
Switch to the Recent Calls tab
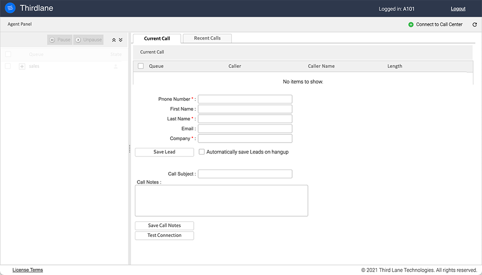(207, 39)
